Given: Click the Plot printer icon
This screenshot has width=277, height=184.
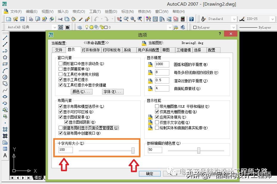Looking at the screenshot, I should click(31, 19).
